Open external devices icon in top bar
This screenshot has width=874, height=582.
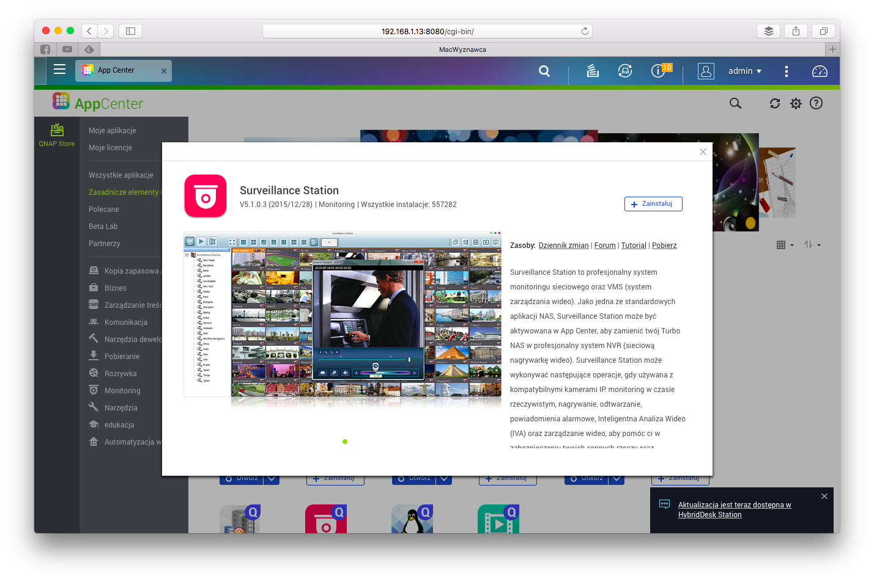coord(625,71)
